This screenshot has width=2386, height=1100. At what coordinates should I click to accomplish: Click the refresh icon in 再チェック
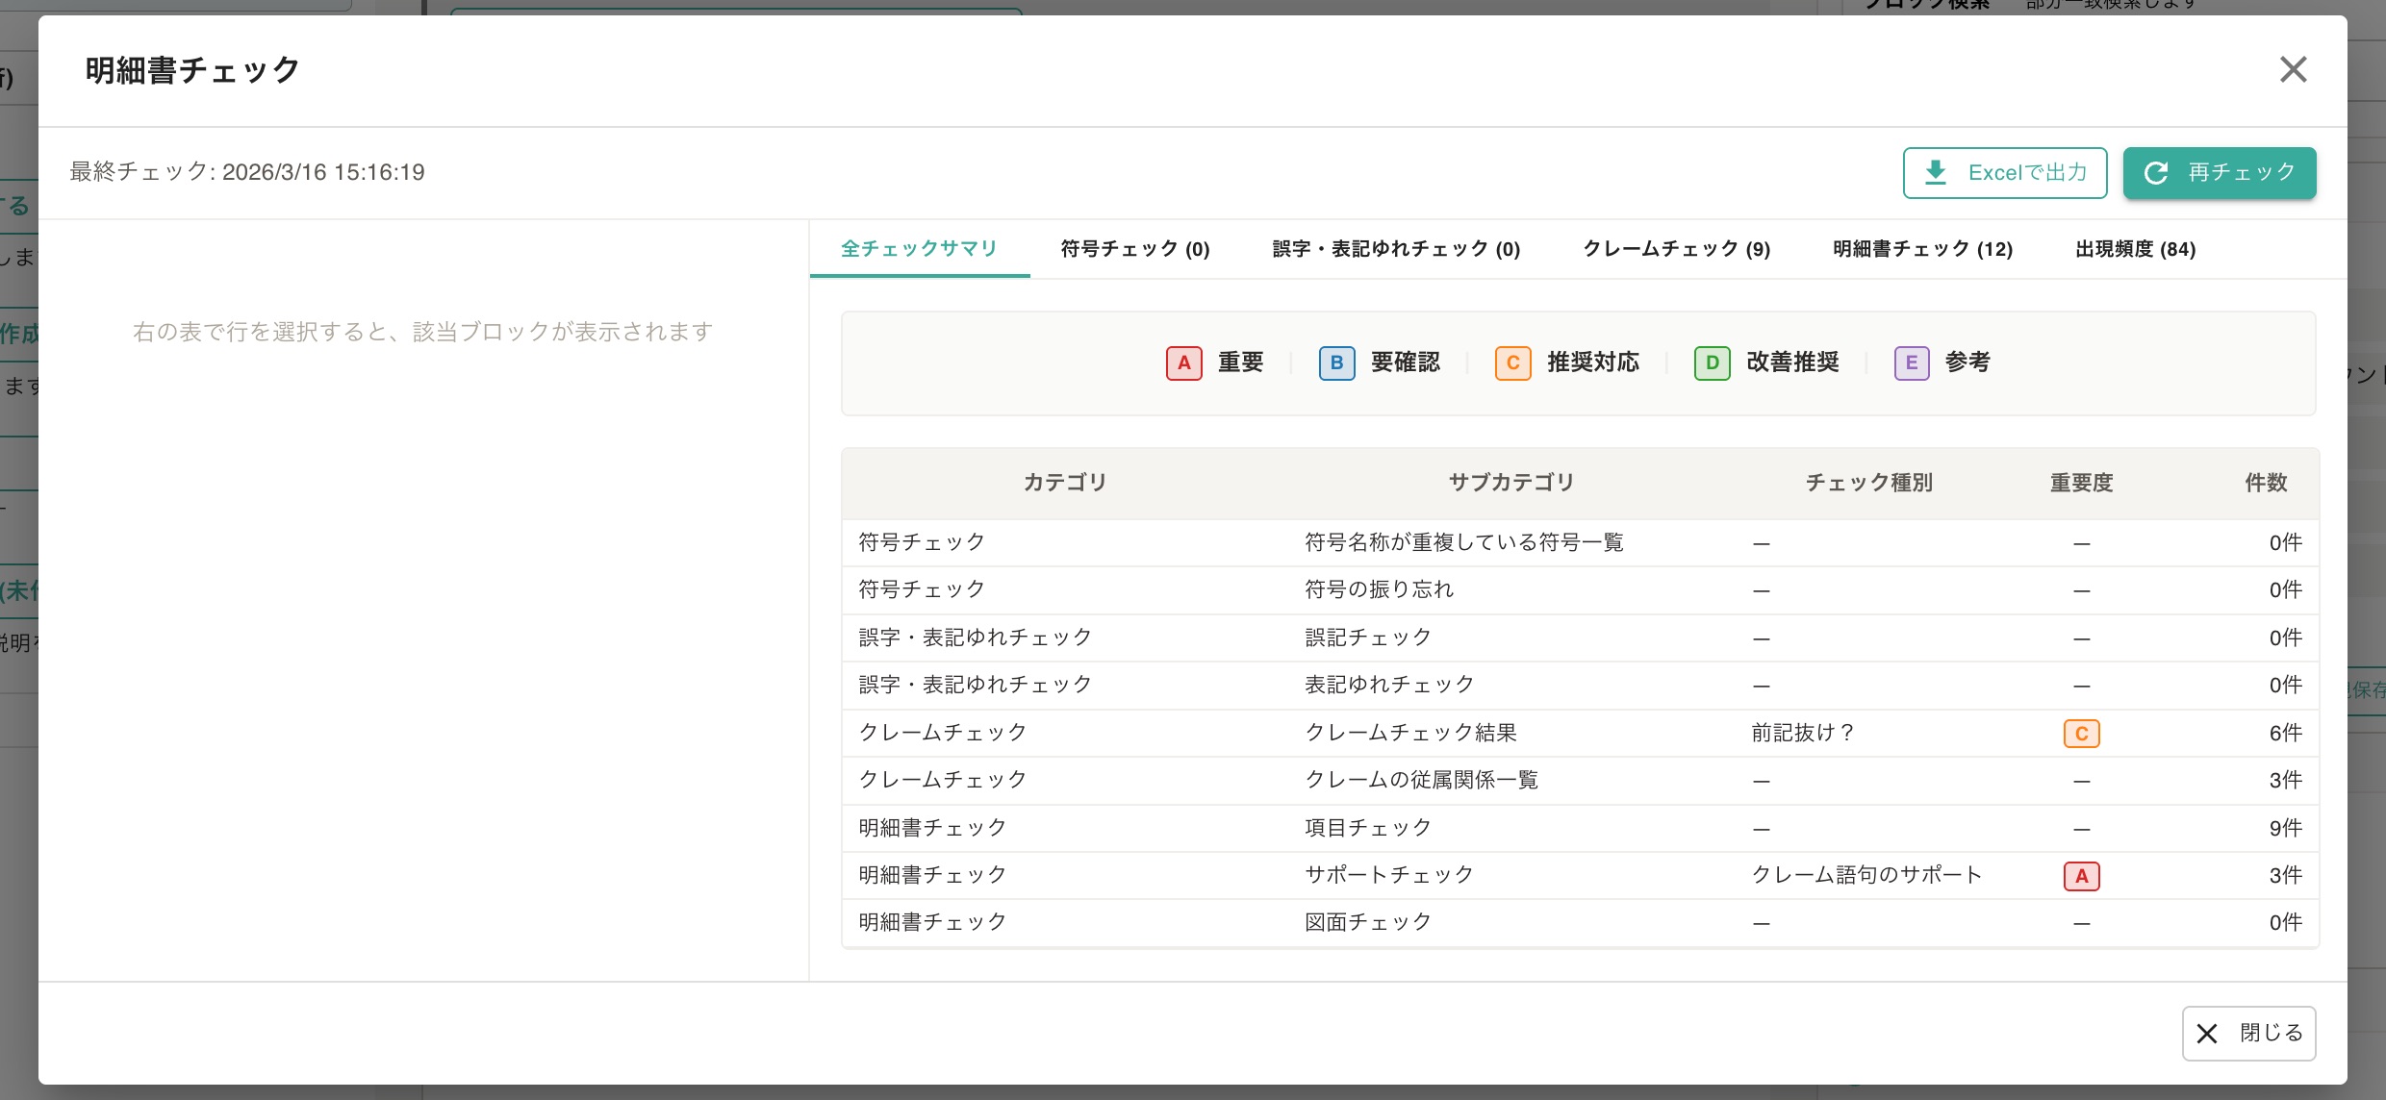(x=2156, y=172)
